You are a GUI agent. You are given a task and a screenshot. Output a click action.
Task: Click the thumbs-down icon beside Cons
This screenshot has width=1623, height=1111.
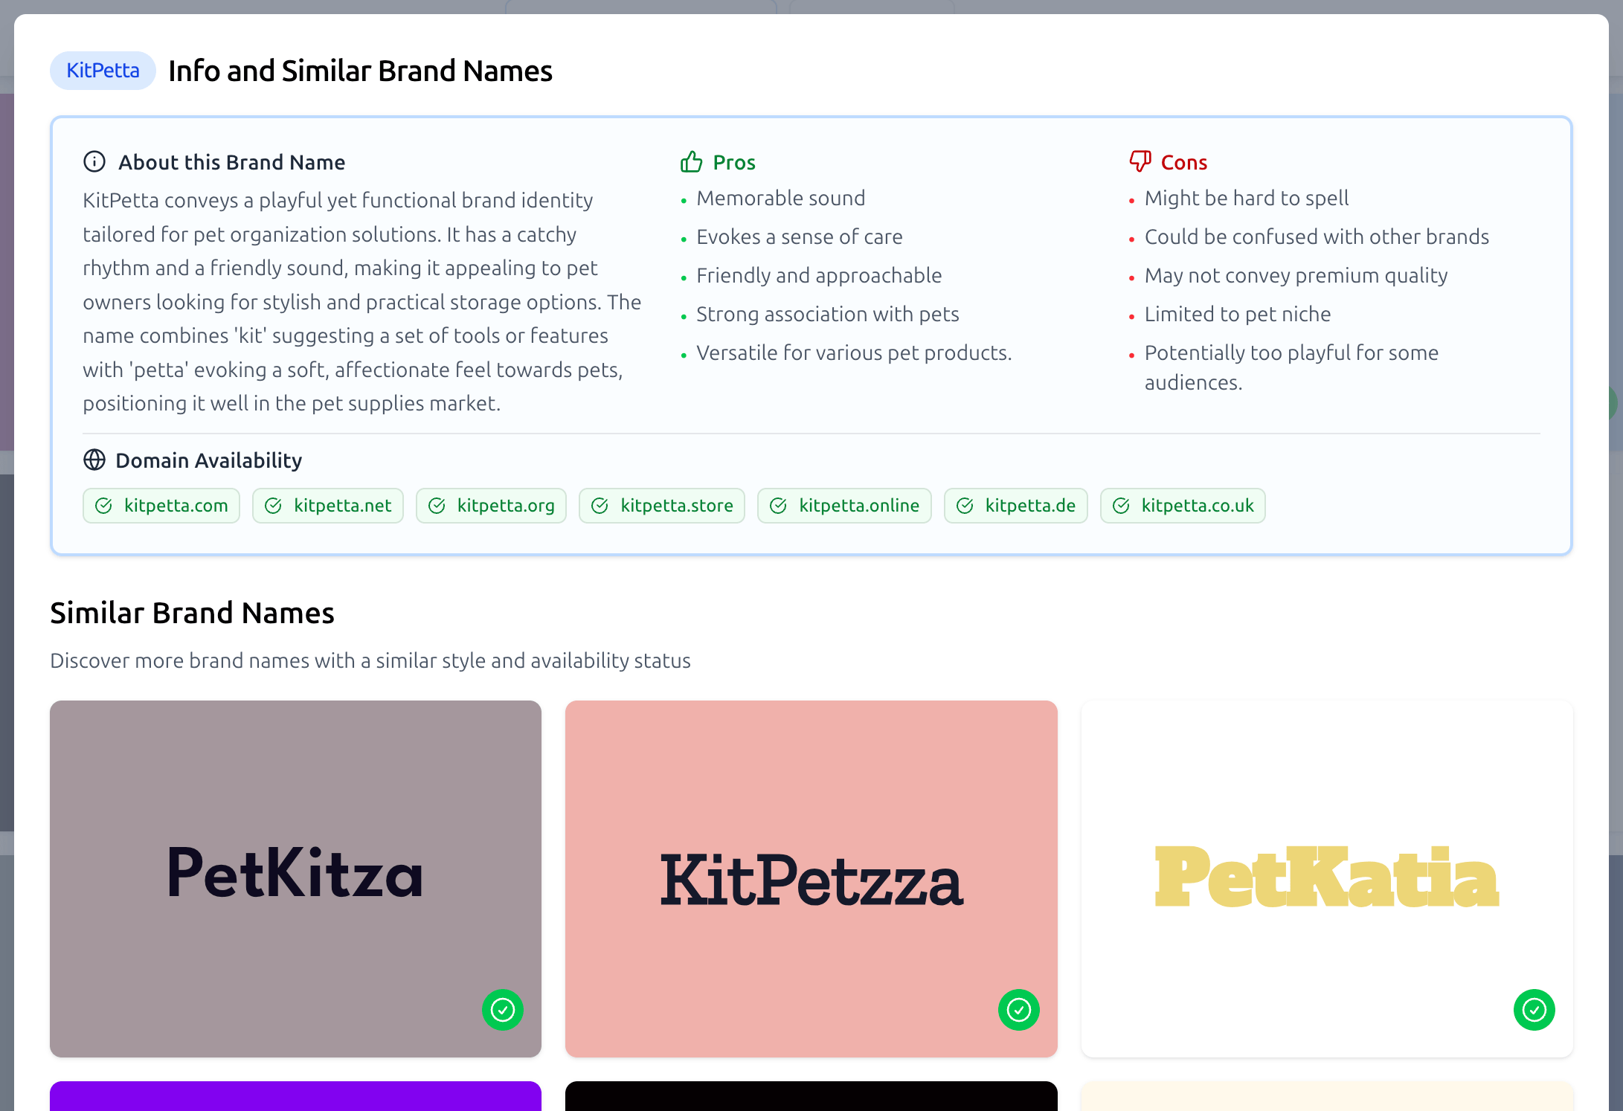(1140, 161)
